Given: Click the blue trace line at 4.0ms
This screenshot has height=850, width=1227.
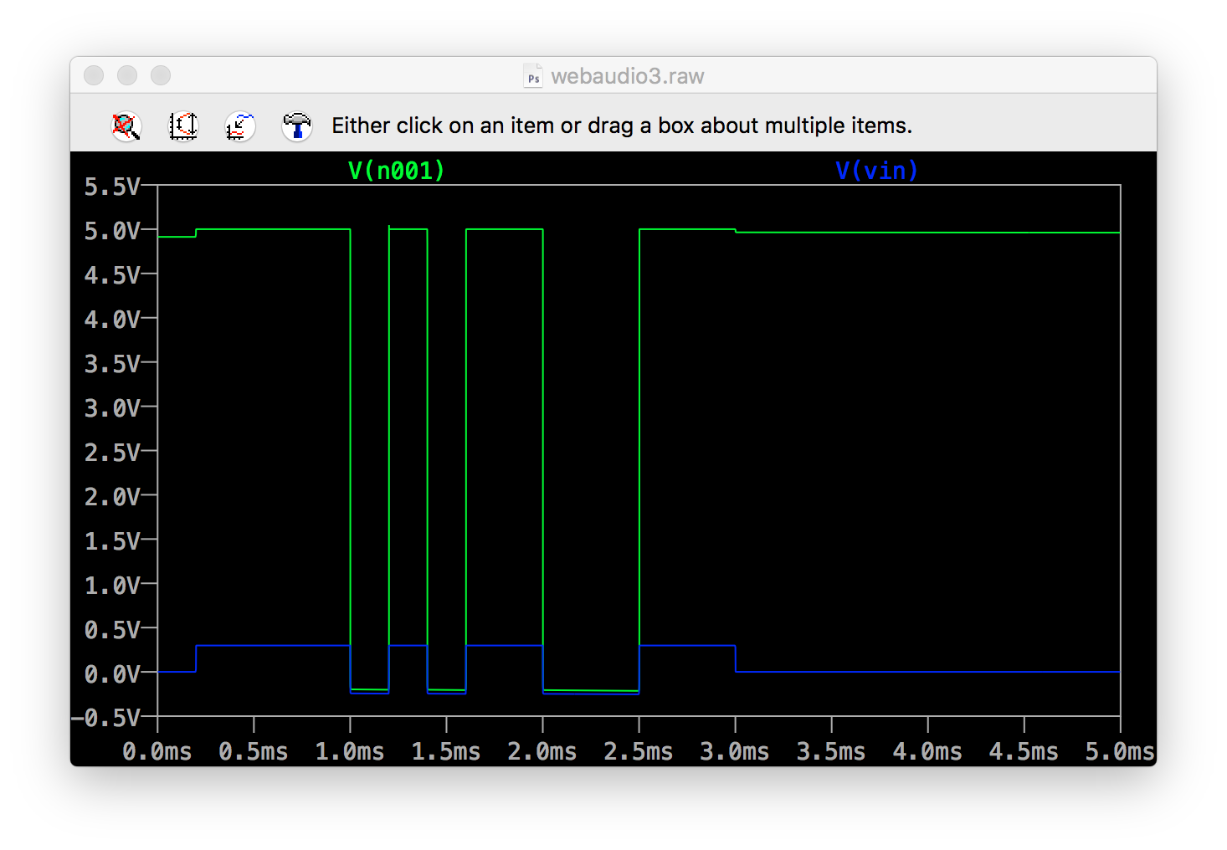Looking at the screenshot, I should pyautogui.click(x=927, y=672).
